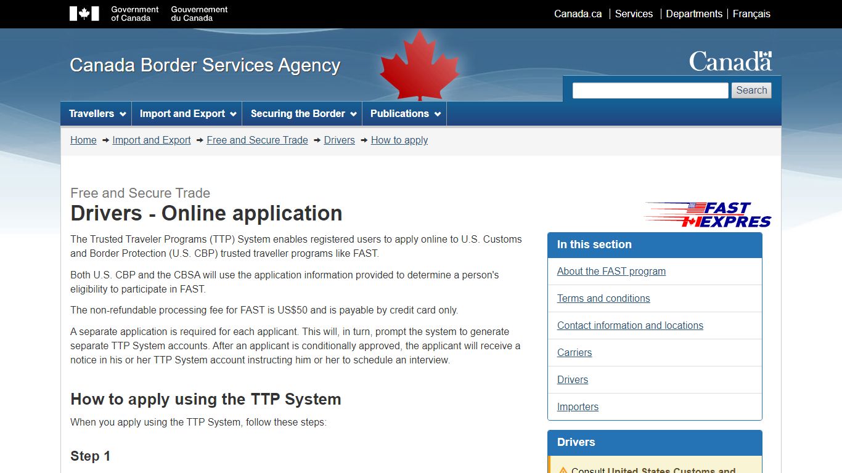Click the Drivers - Online application heading
The image size is (842, 473).
[x=206, y=214]
